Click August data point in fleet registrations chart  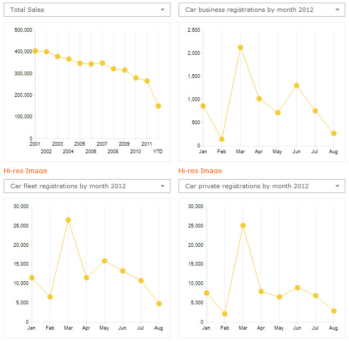159,304
